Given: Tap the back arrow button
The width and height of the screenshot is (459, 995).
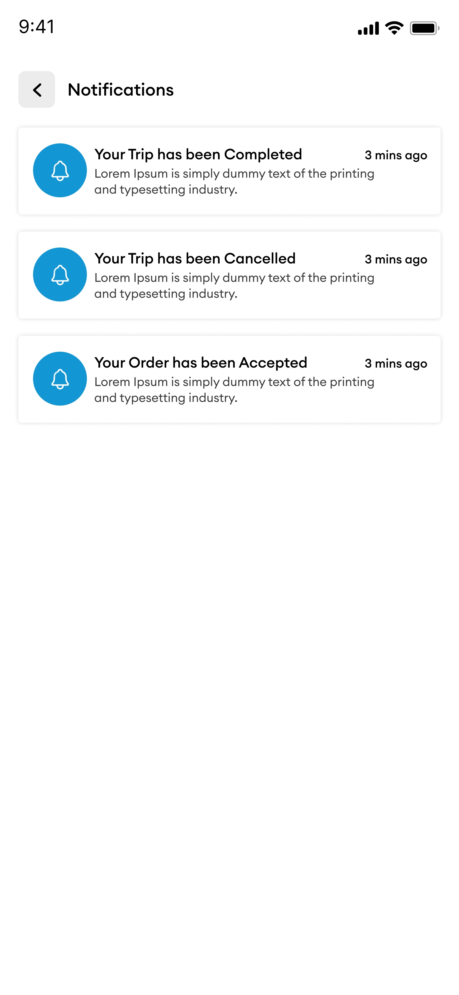Looking at the screenshot, I should click(37, 90).
